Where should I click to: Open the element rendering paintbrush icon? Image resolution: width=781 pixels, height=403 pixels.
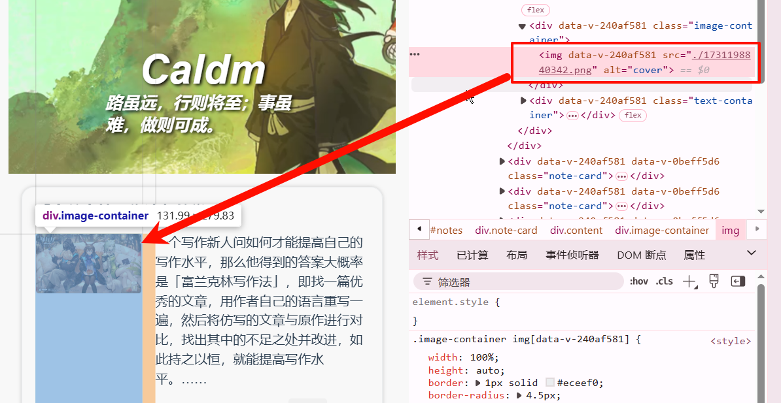[714, 281]
